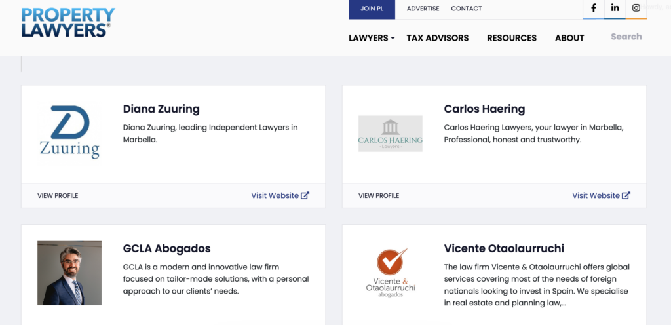
Task: Open the Contact link
Action: 466,9
